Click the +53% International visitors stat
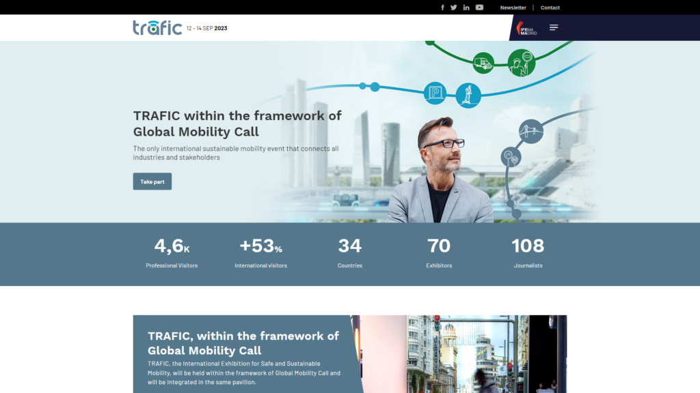 (260, 252)
